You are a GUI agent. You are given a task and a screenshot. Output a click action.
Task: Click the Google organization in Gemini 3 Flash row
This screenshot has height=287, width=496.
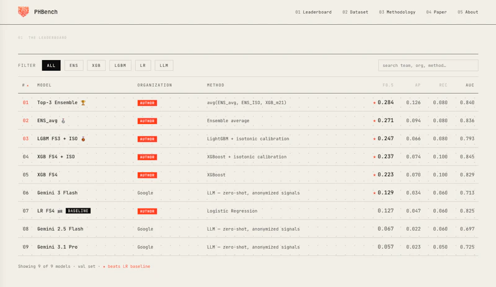(x=145, y=193)
